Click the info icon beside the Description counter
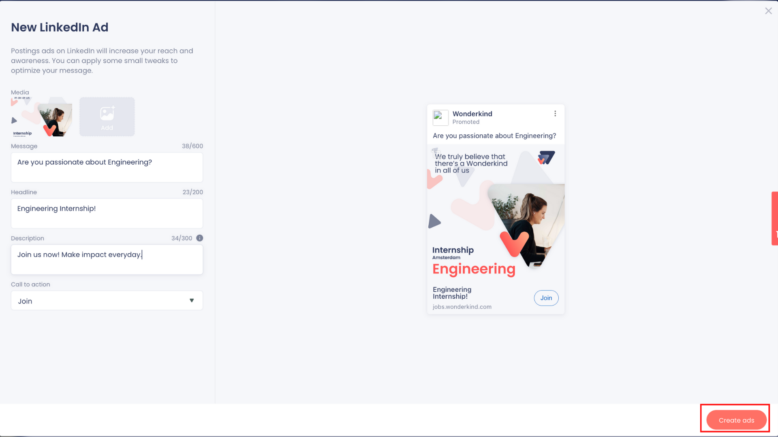This screenshot has height=437, width=778. coord(199,238)
